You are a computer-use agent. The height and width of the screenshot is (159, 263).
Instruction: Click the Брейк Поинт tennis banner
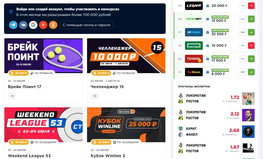pos(43,56)
